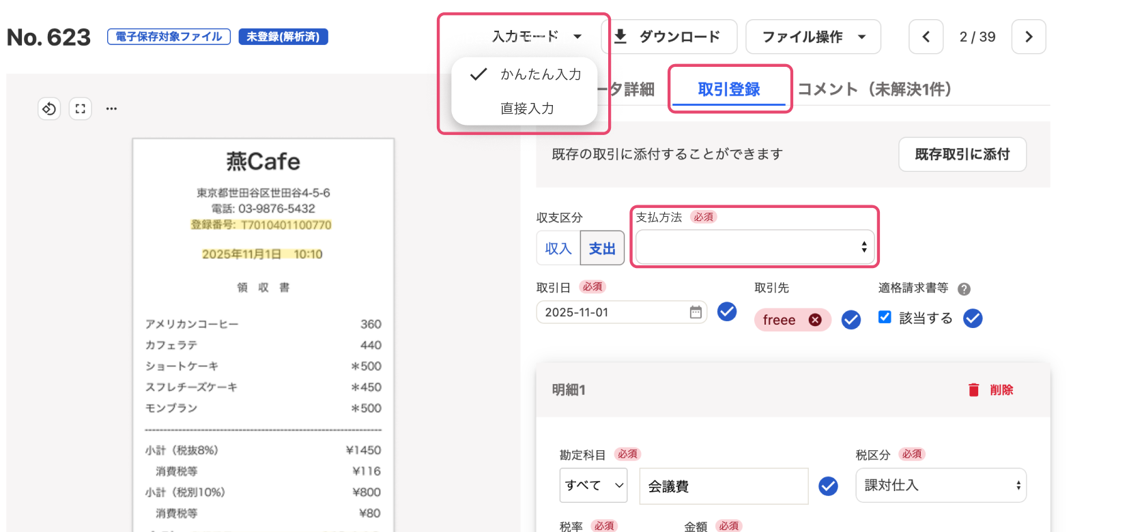Open the 税区分 課対仕入 dropdown
Screen dimensions: 1129x532
tap(941, 486)
